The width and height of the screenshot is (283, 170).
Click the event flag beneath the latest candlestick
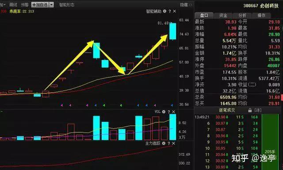pyautogui.click(x=172, y=105)
